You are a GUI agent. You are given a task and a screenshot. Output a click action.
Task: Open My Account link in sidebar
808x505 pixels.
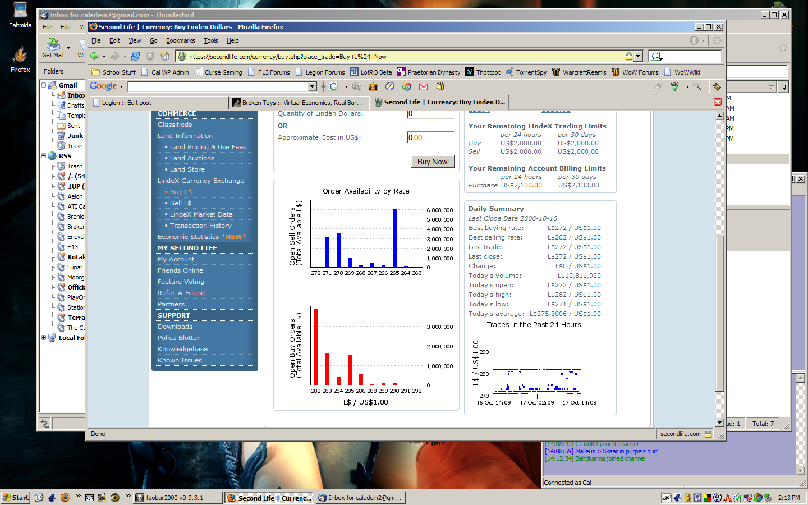pyautogui.click(x=176, y=259)
